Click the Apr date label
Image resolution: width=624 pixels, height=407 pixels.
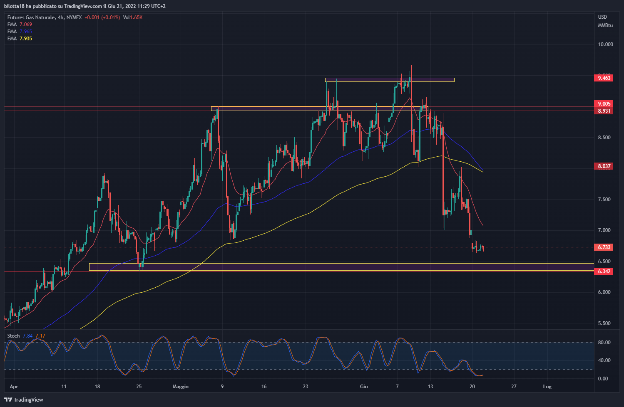14,387
